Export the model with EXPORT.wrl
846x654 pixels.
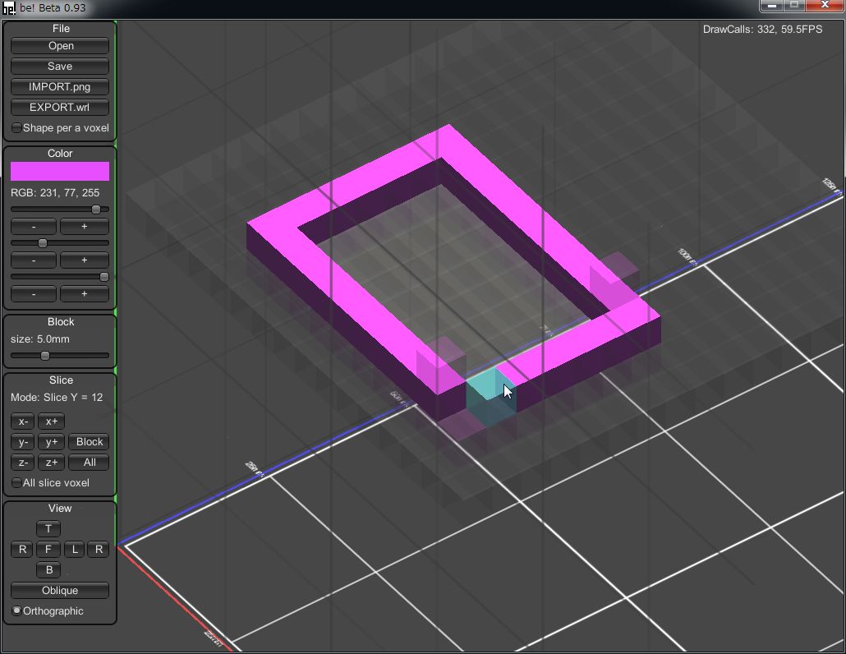click(x=60, y=108)
